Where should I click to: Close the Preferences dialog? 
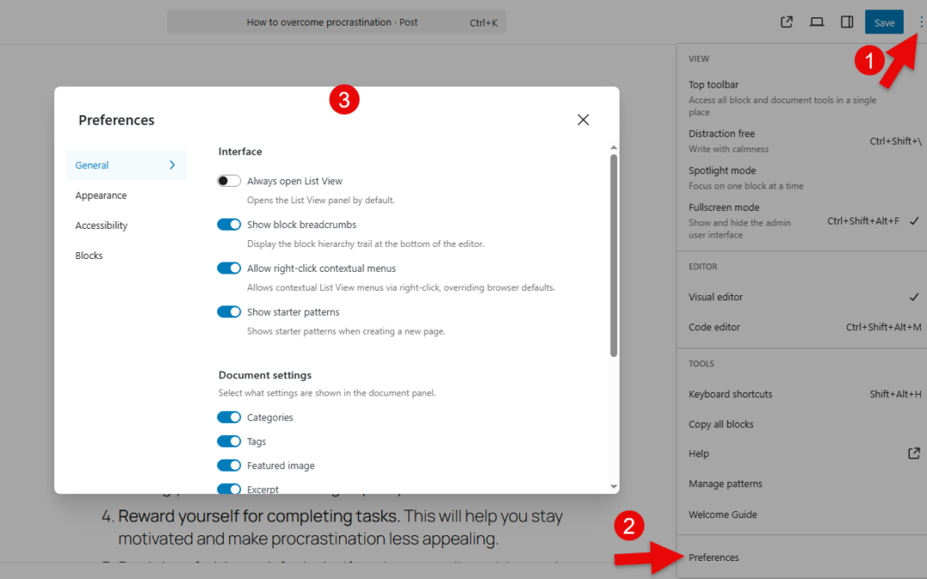(x=583, y=120)
